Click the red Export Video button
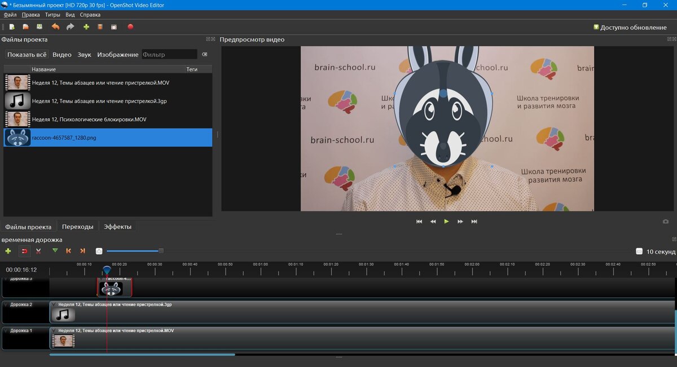Image resolution: width=677 pixels, height=367 pixels. point(130,26)
